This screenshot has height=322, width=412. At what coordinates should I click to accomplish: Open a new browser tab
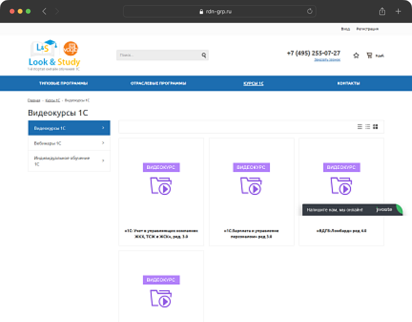(x=398, y=11)
